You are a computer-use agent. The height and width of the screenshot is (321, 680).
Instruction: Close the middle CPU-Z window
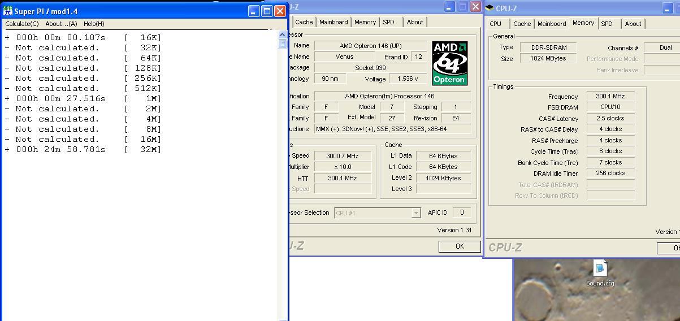coord(475,7)
